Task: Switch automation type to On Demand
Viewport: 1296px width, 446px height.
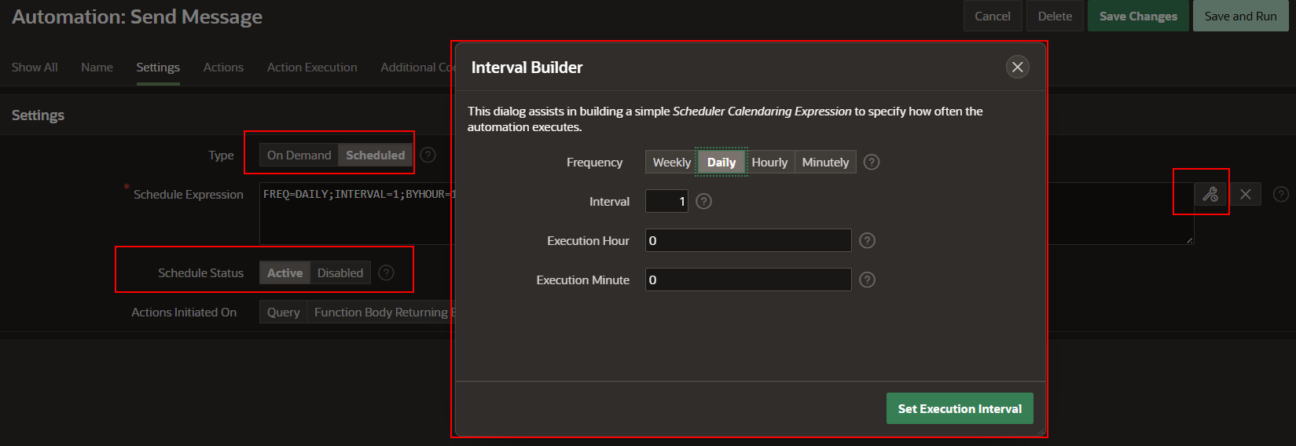Action: coord(299,155)
